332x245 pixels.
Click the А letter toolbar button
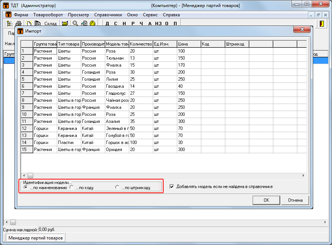pos(150,24)
